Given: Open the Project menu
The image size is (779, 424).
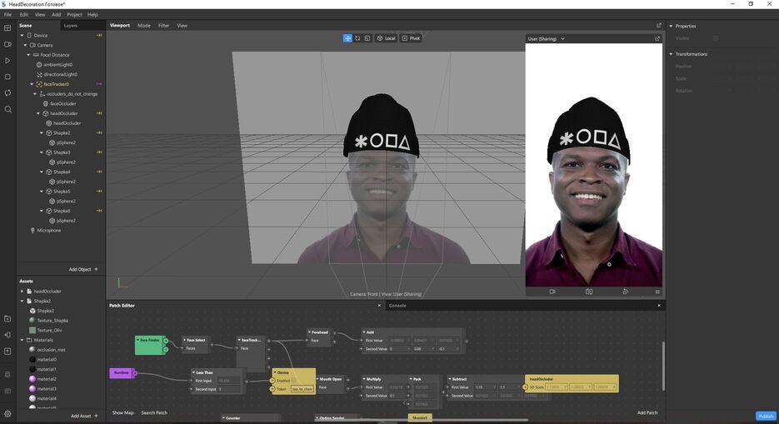Looking at the screenshot, I should click(x=74, y=14).
